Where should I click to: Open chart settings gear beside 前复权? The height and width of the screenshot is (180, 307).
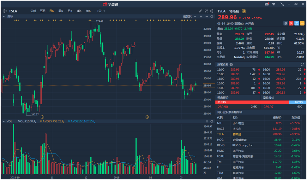[212, 16]
